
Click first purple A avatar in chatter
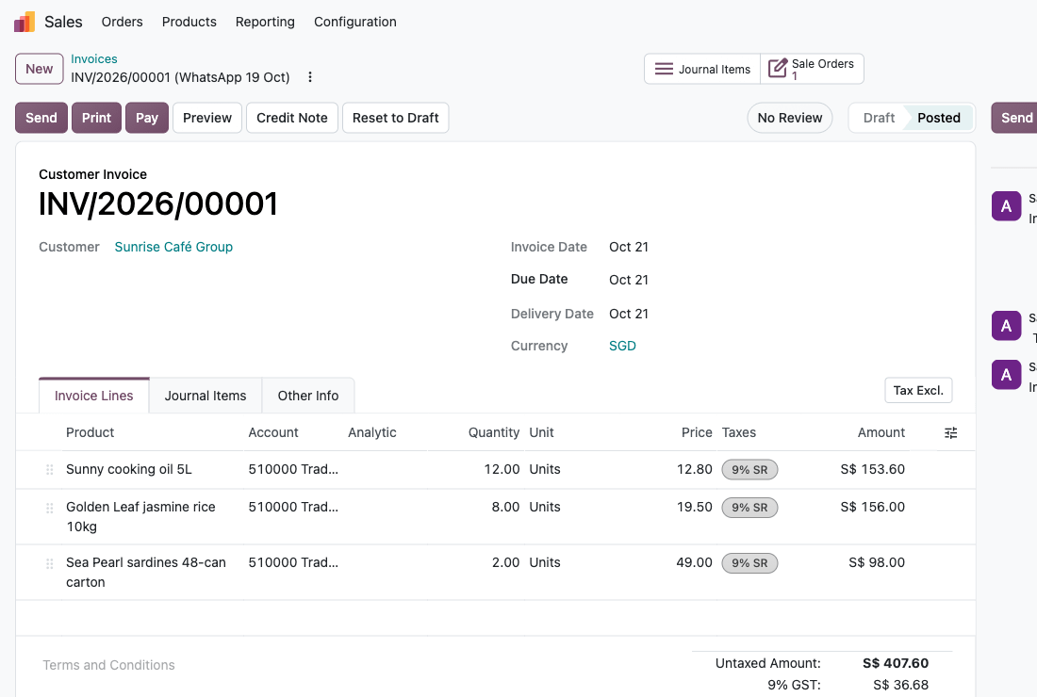point(1006,206)
